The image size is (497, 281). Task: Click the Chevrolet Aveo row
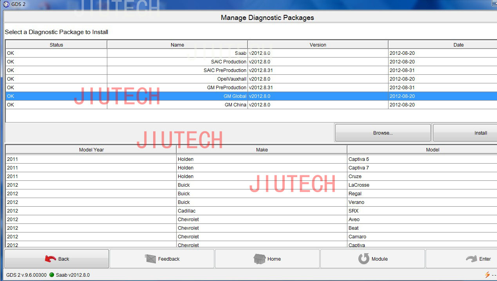pyautogui.click(x=251, y=220)
